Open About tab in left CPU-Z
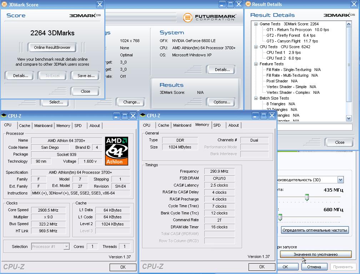This screenshot has height=274, width=360. coord(95,126)
